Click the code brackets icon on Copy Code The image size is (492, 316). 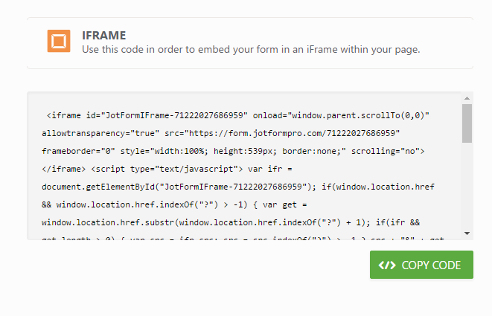tap(388, 265)
